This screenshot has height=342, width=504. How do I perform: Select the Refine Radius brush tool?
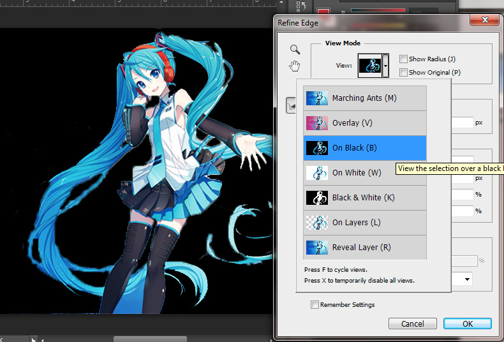click(x=291, y=105)
